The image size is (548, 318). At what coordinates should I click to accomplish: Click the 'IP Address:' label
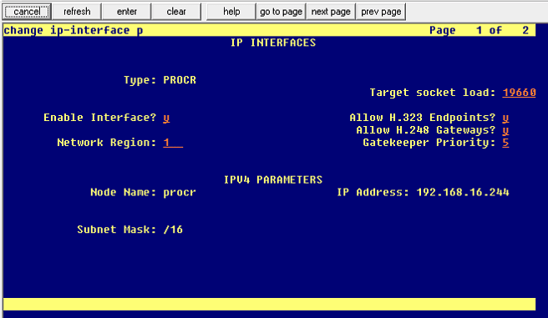373,192
